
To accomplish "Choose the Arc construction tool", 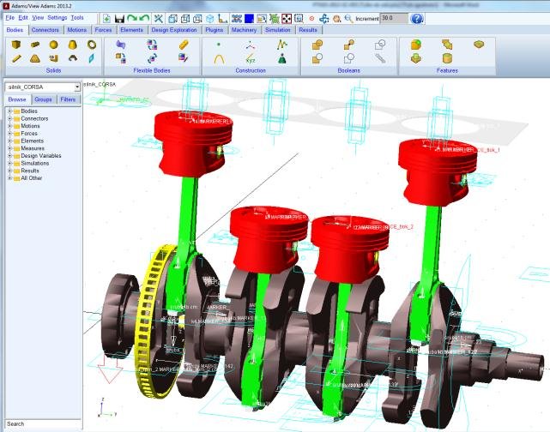I will pos(219,59).
